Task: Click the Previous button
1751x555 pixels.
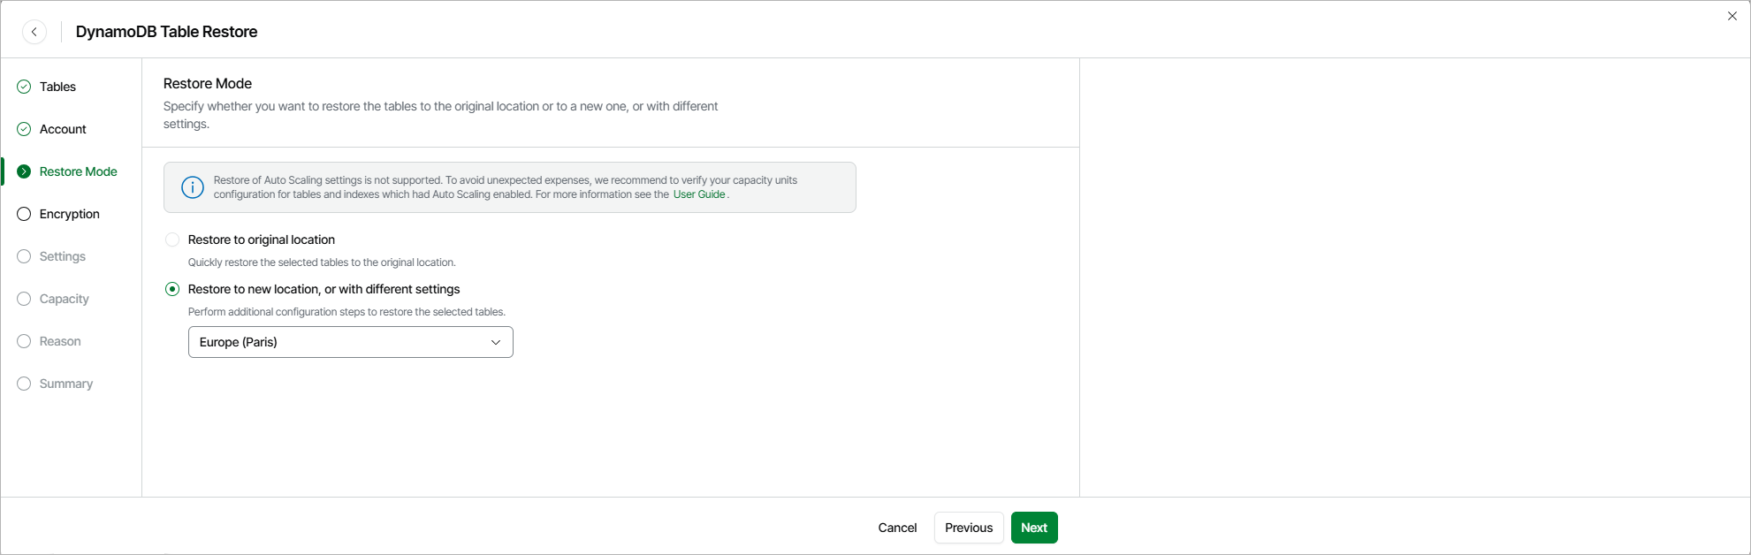Action: click(969, 528)
